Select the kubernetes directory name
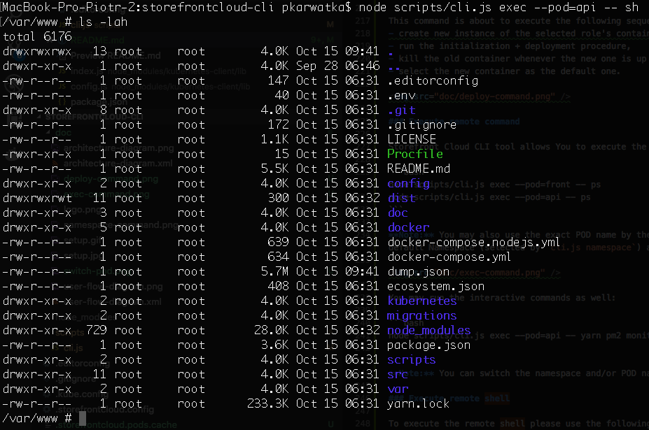Viewport: 649px width, 430px height. tap(421, 301)
